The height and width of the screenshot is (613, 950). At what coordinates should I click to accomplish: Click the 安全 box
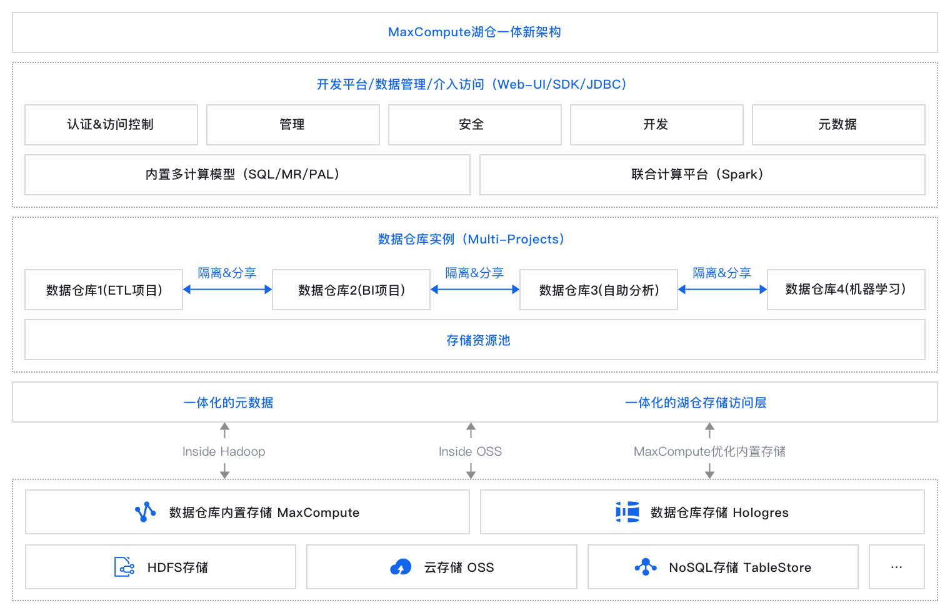click(475, 125)
